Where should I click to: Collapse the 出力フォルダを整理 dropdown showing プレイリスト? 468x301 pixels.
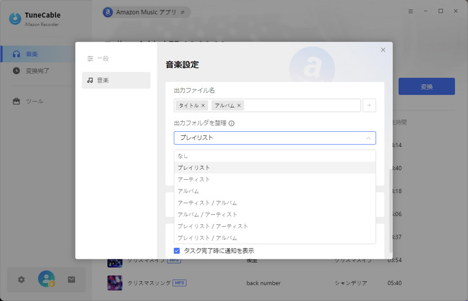coord(275,138)
